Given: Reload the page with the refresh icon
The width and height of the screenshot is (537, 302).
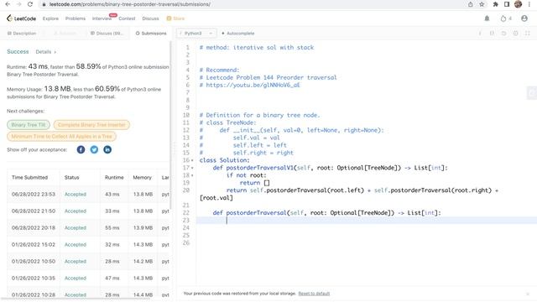Looking at the screenshot, I should point(30,4).
